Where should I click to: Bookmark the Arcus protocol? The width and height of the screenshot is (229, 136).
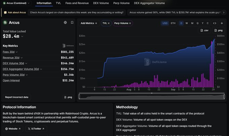coord(72,22)
